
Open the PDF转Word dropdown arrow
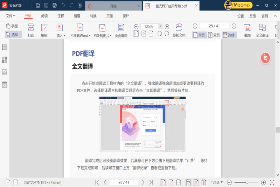tap(90, 36)
